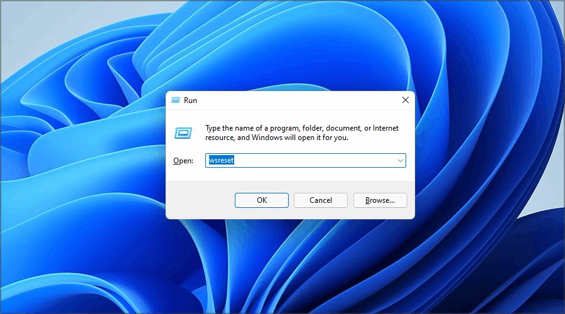Confirm the Run dialog with OK

tap(262, 200)
